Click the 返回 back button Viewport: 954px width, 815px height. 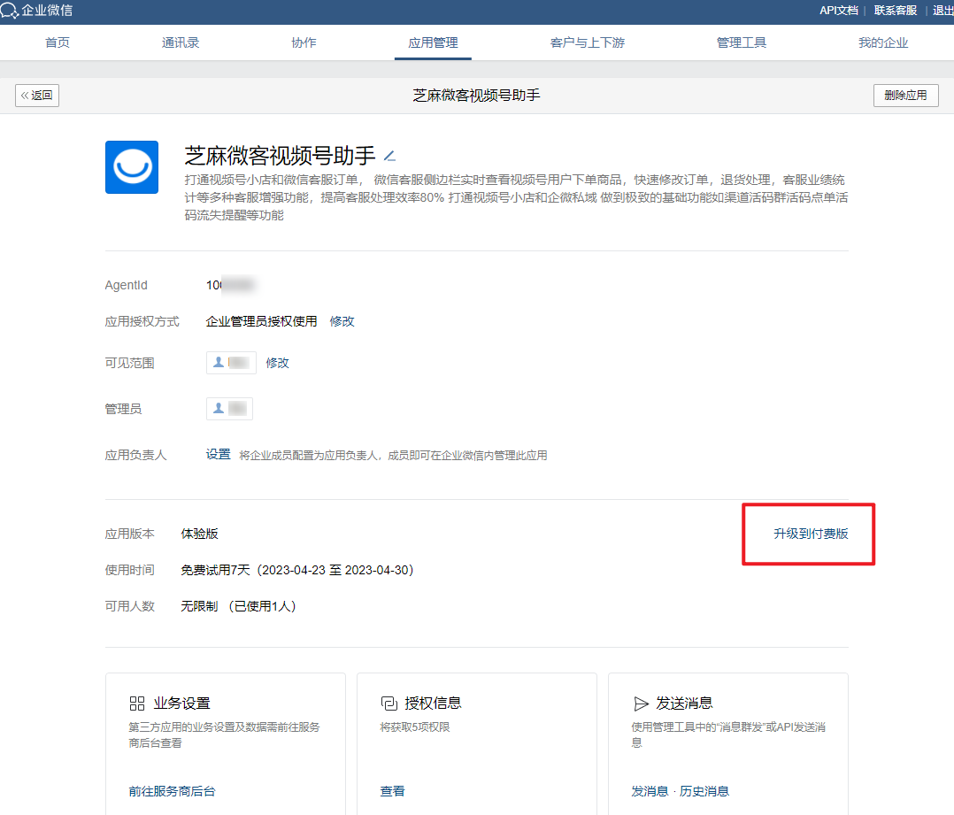click(37, 96)
